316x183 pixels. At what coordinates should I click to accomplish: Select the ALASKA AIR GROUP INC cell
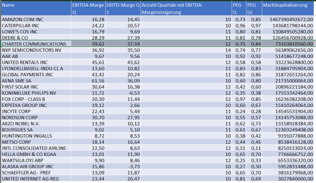(36, 167)
